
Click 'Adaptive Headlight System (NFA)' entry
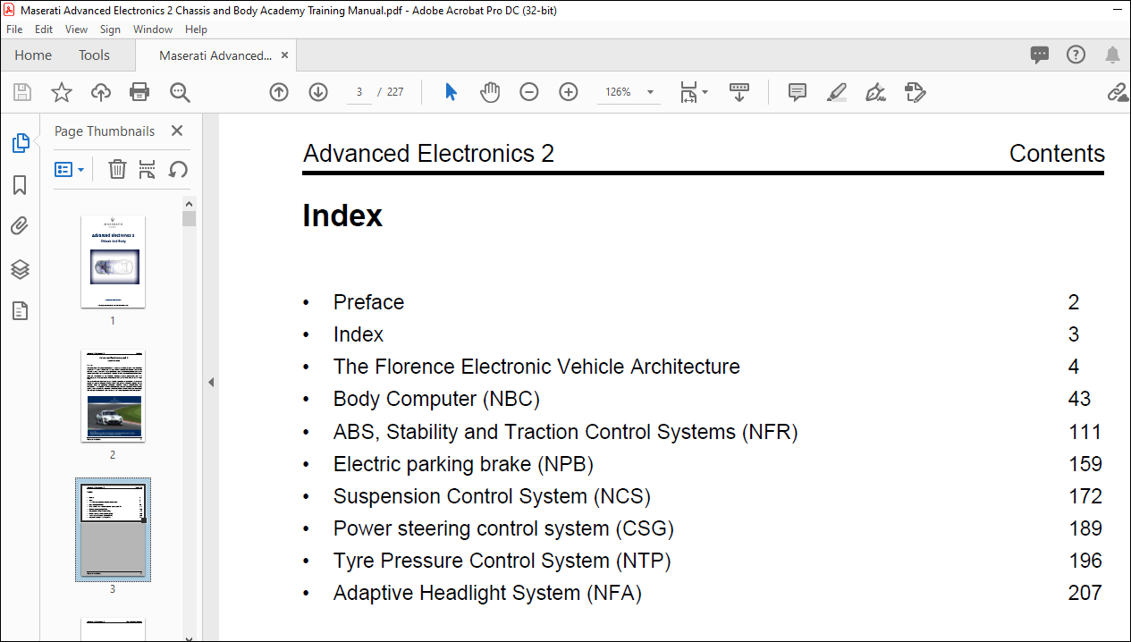487,593
